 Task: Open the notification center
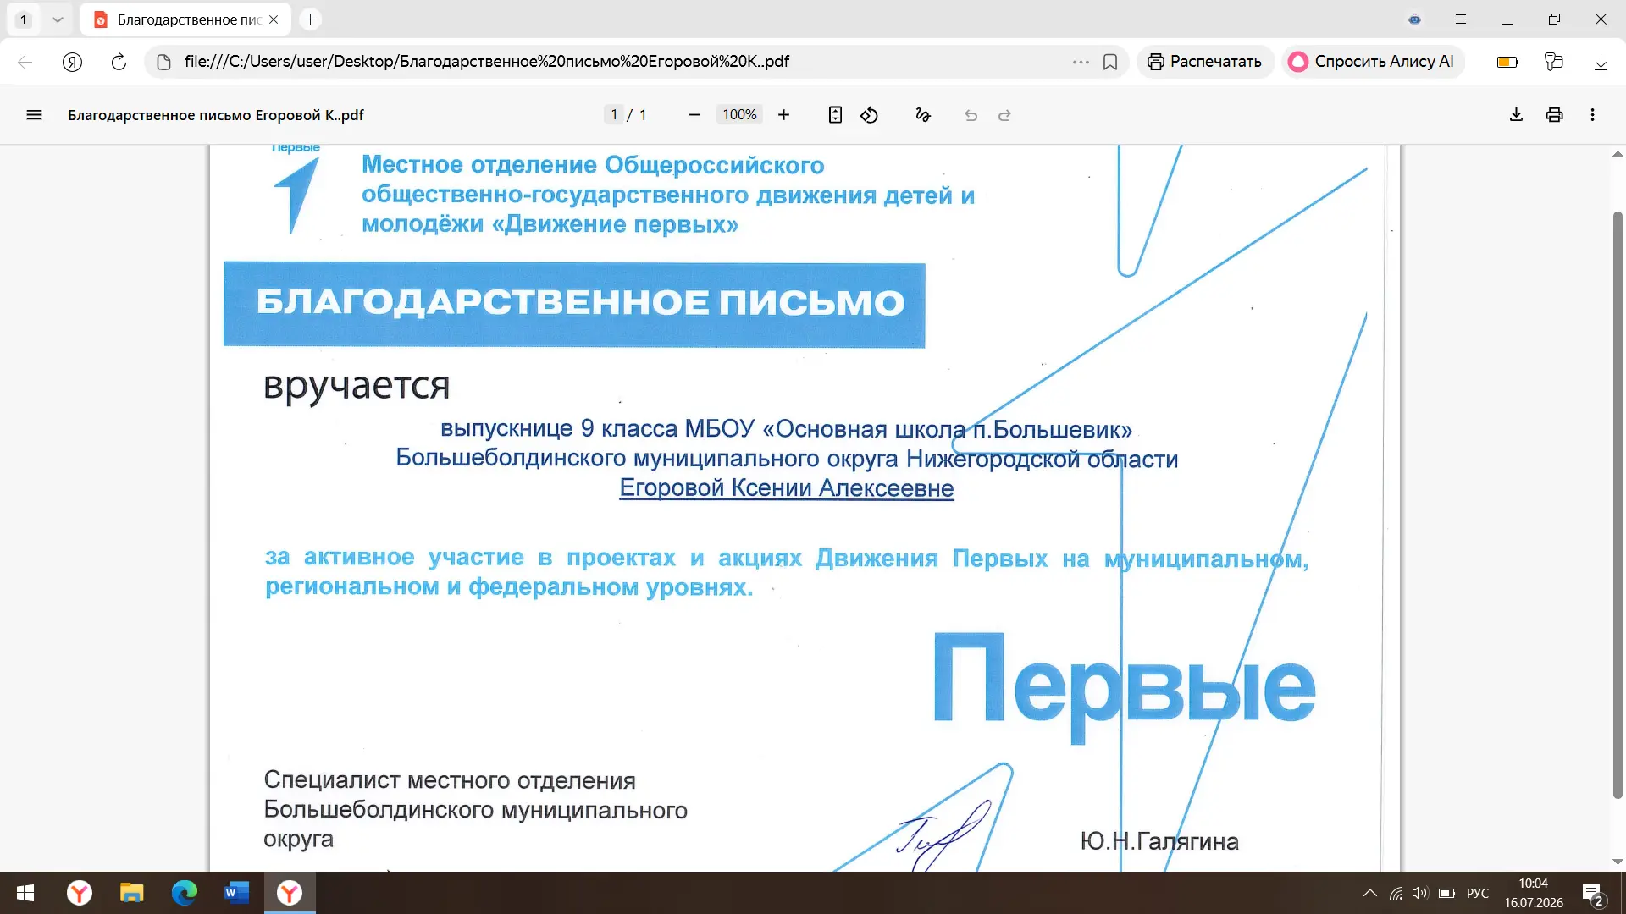1593,894
